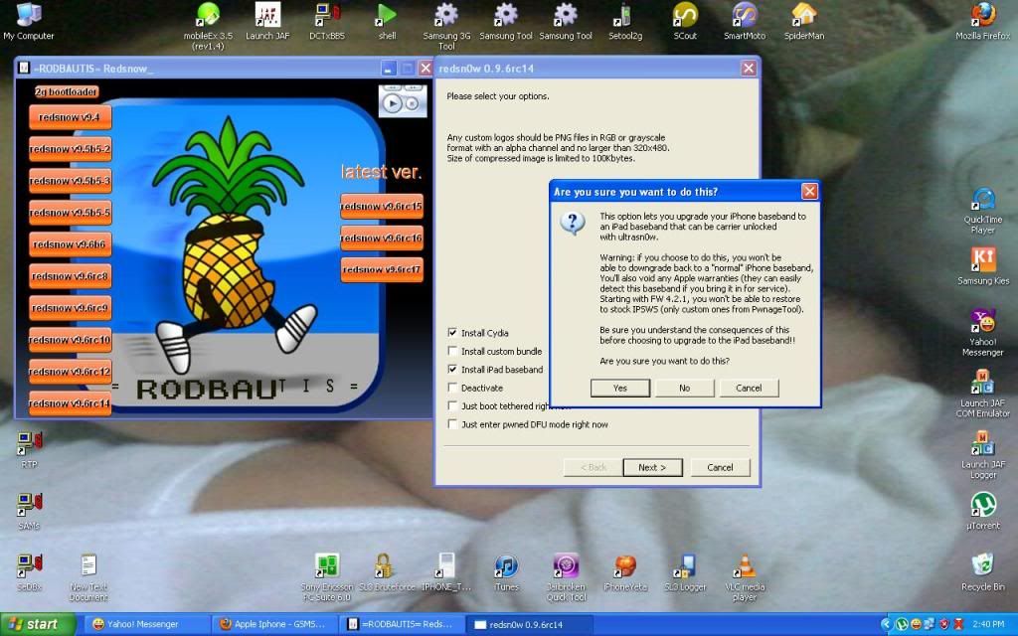This screenshot has width=1018, height=636.
Task: Check the Deactivate option
Action: (x=452, y=388)
